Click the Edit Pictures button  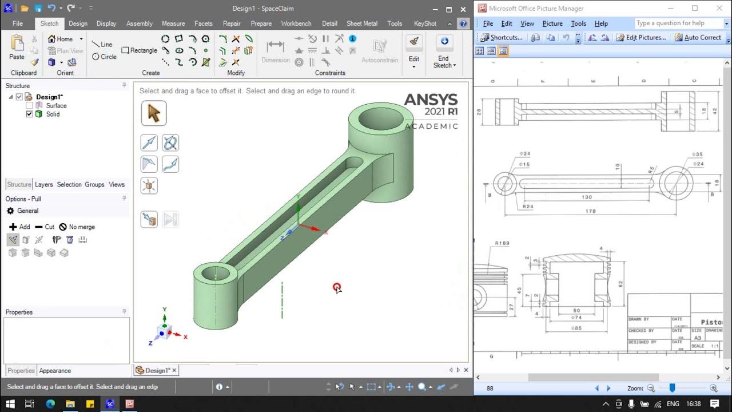coord(641,37)
